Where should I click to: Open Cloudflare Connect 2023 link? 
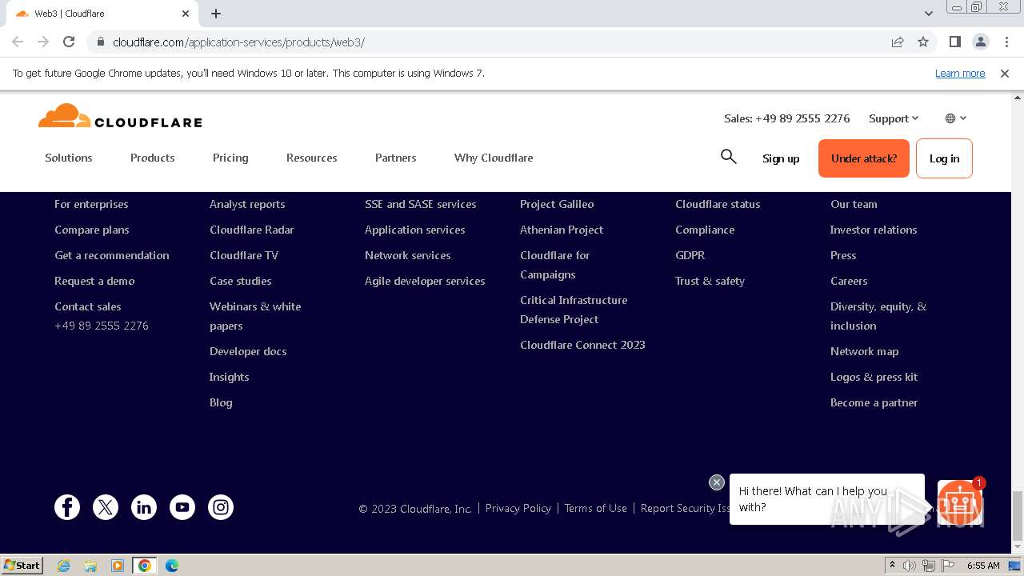(582, 345)
